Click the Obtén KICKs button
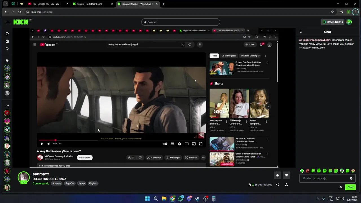Screen dimensions: 361x203 333,22
